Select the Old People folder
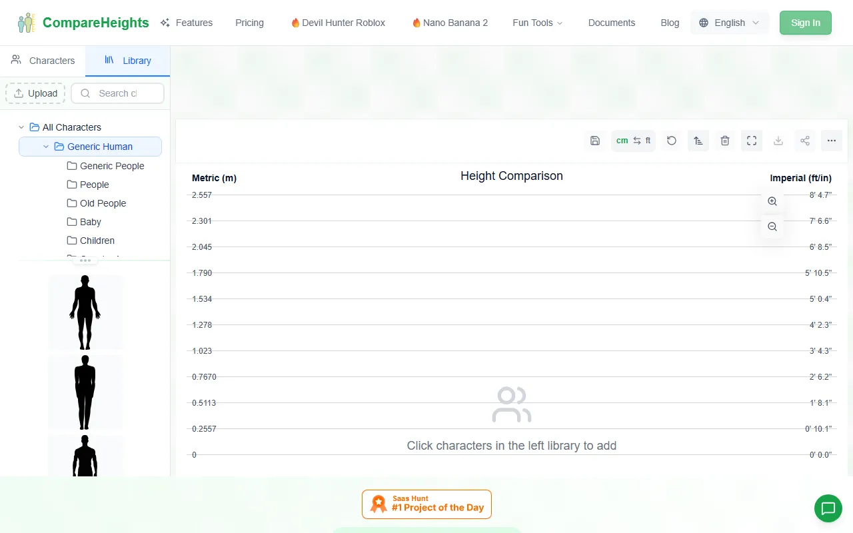This screenshot has height=533, width=853. pyautogui.click(x=103, y=203)
